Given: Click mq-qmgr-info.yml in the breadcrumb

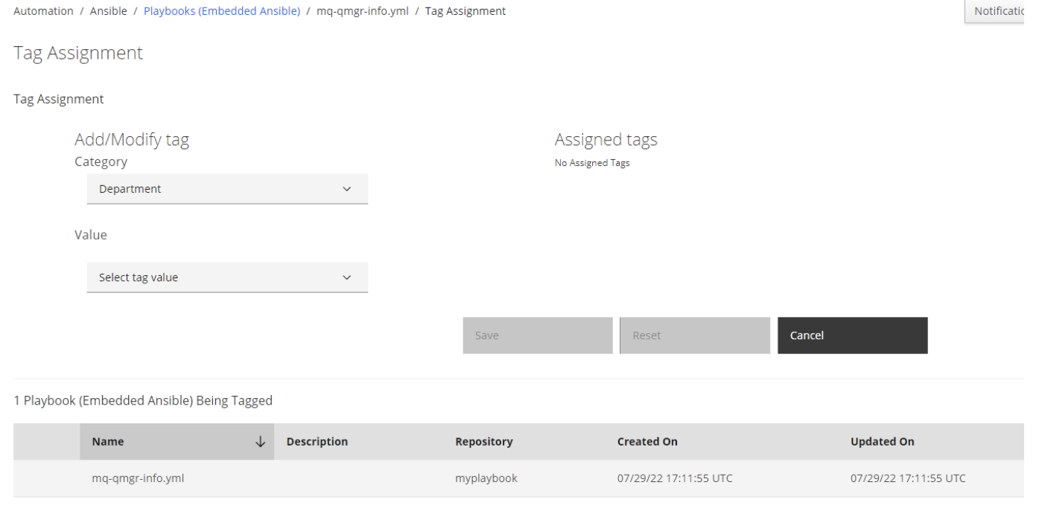Looking at the screenshot, I should (363, 11).
